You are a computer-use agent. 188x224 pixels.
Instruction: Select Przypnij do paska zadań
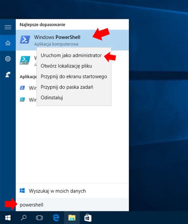[67, 87]
